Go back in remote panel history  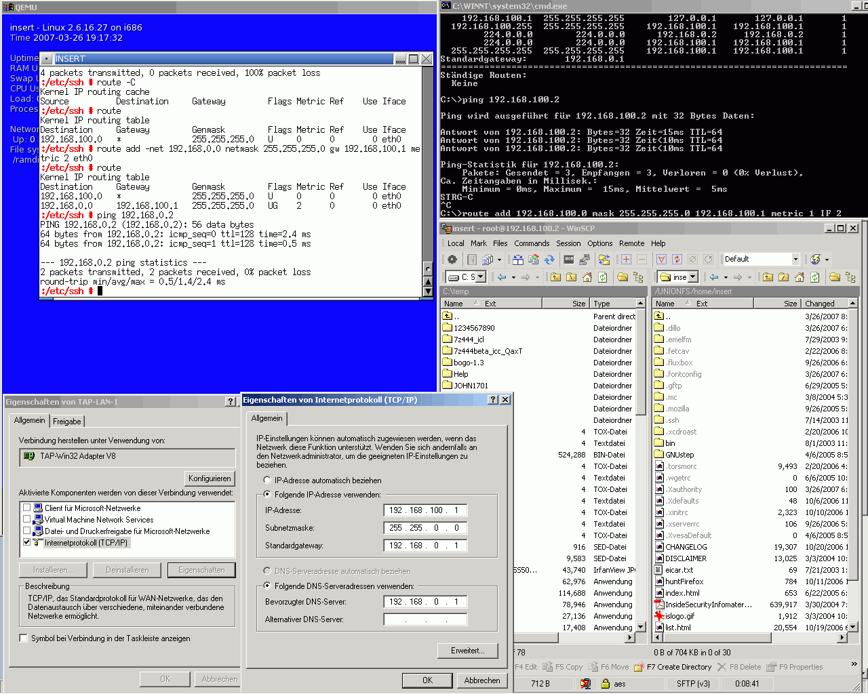click(x=714, y=277)
